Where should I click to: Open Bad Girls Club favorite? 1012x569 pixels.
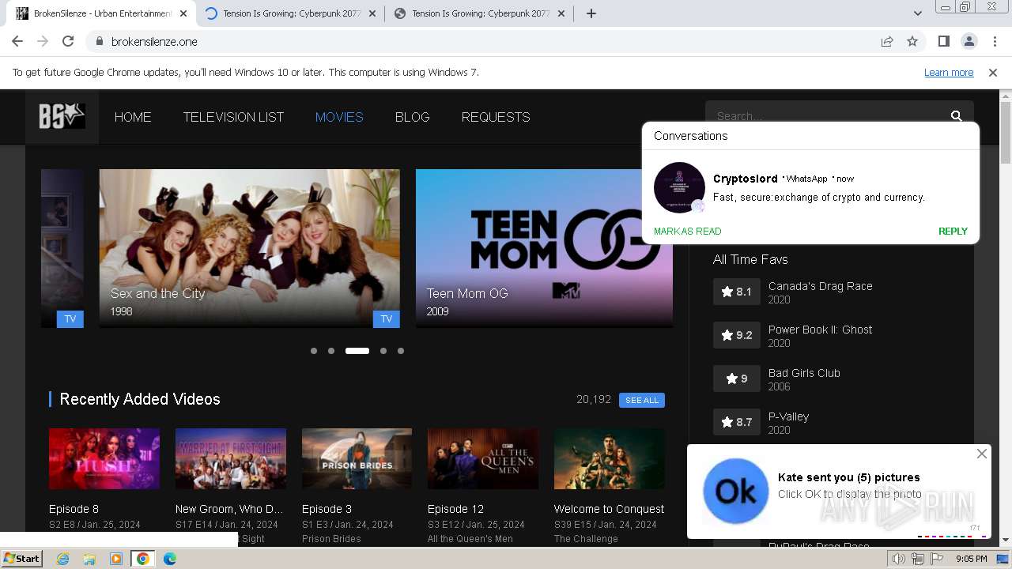tap(804, 373)
